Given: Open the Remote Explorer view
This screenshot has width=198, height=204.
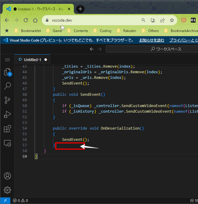Looking at the screenshot, I should (7, 143).
